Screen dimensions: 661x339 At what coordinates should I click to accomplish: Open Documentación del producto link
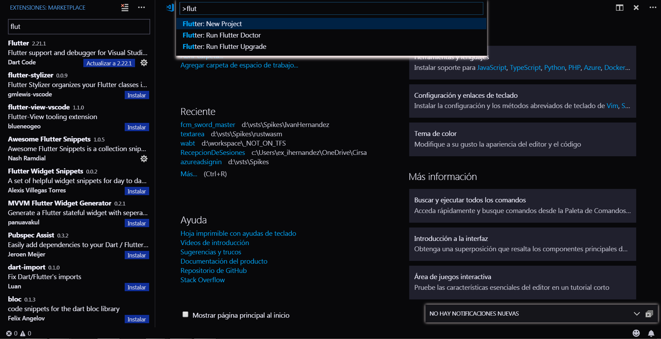coord(224,261)
